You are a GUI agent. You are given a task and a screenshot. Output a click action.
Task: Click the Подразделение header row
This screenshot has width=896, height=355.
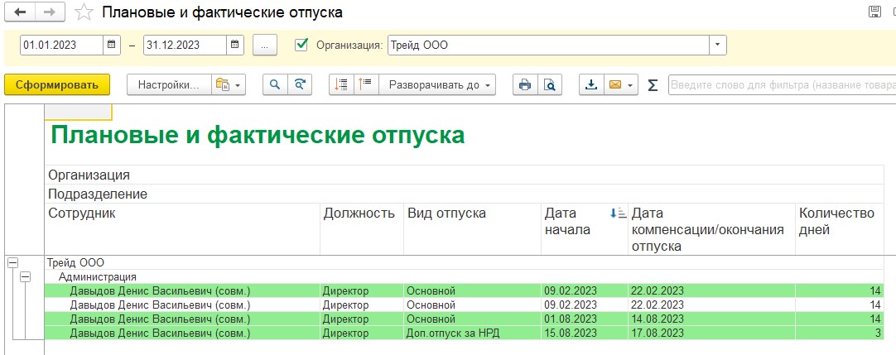tap(465, 194)
